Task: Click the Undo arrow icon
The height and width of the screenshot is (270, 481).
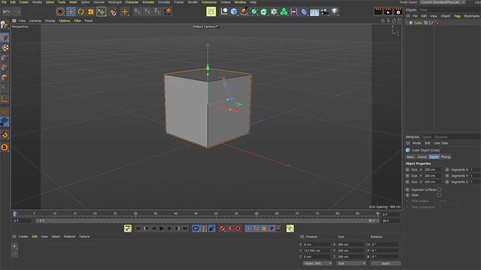Action: click(x=7, y=11)
